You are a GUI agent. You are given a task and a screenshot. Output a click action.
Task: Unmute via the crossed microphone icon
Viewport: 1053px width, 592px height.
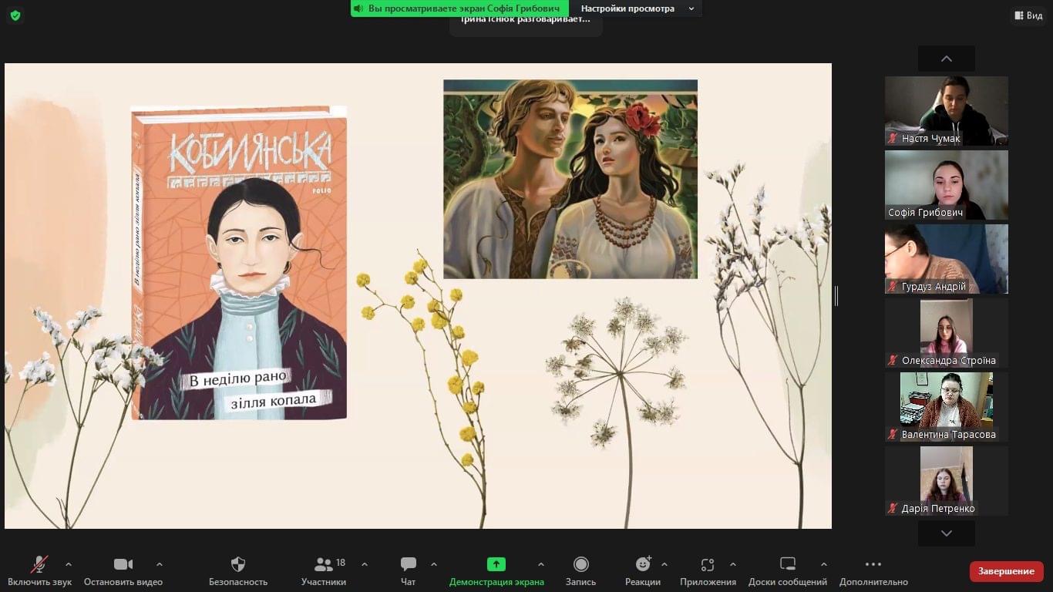point(39,564)
